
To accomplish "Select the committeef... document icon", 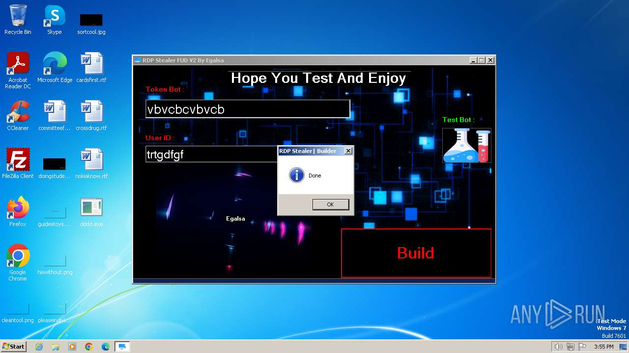I will coord(55,116).
